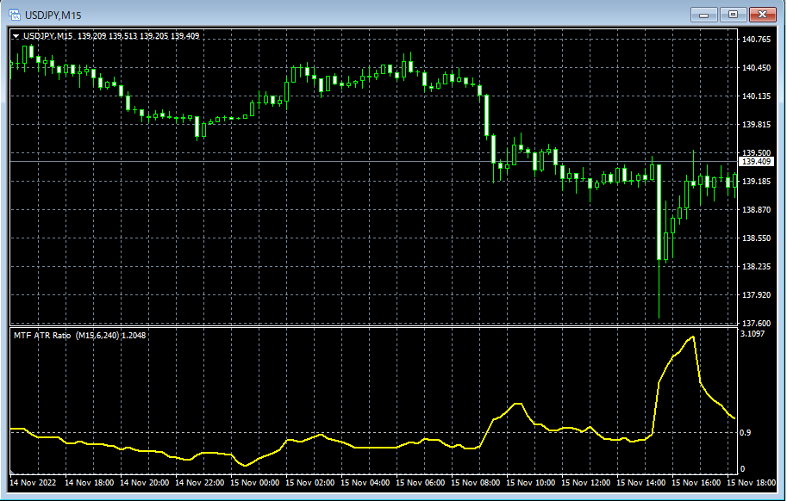Click the 137.600 price axis value
The width and height of the screenshot is (787, 501).
coord(756,323)
